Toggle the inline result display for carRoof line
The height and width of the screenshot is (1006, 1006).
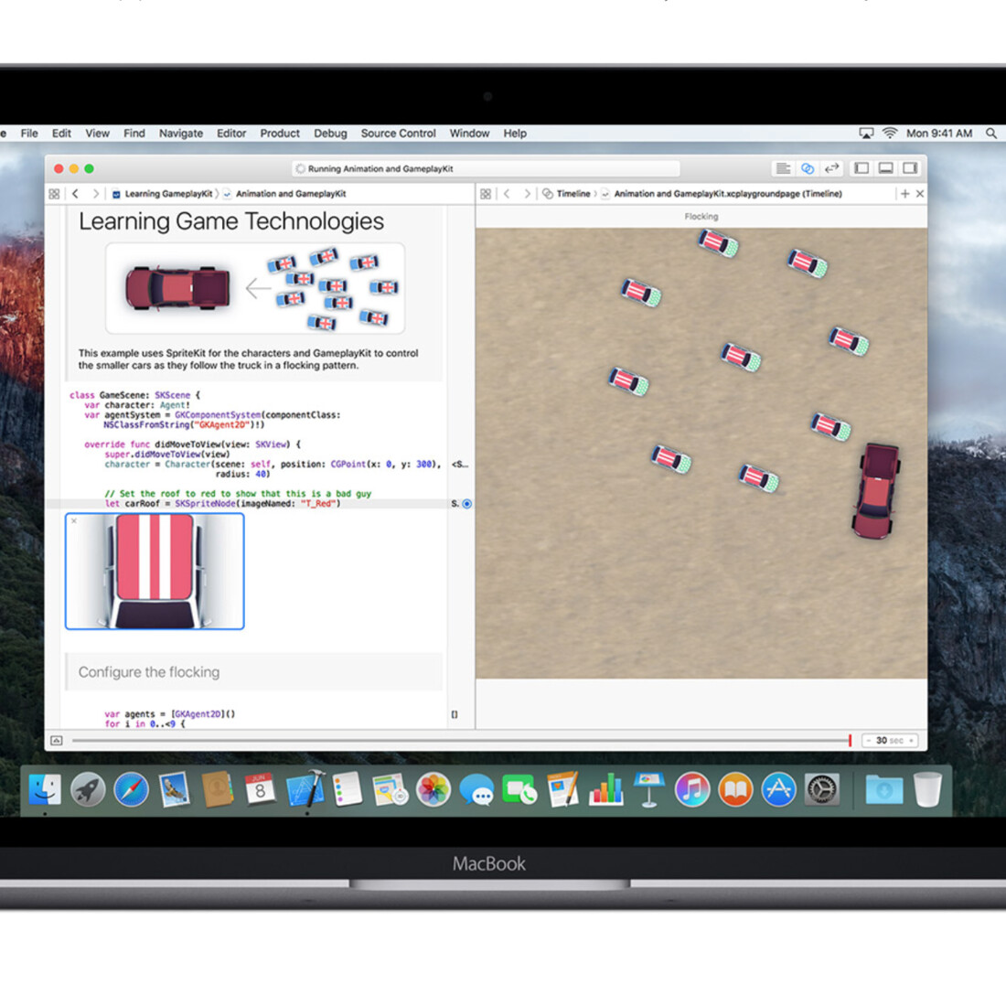click(466, 503)
